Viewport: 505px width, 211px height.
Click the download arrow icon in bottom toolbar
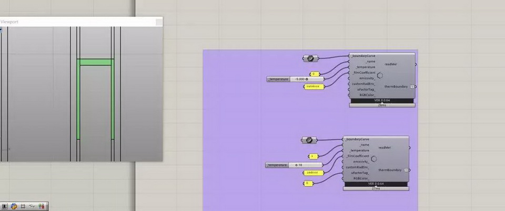(4, 207)
